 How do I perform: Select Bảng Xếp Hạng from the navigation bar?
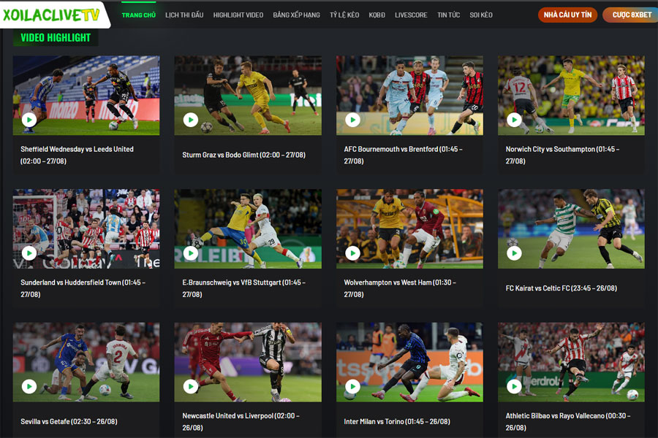point(297,15)
